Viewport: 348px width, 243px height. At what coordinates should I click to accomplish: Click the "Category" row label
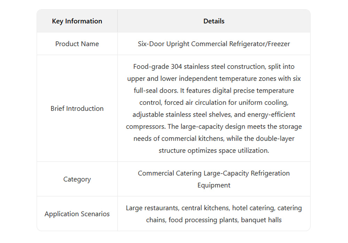pos(77,179)
